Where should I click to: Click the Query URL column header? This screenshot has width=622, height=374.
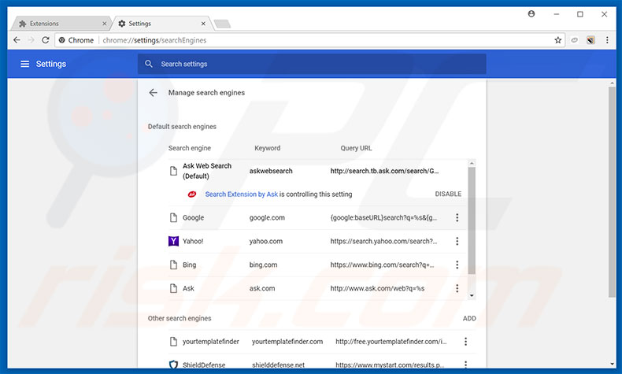tap(356, 148)
